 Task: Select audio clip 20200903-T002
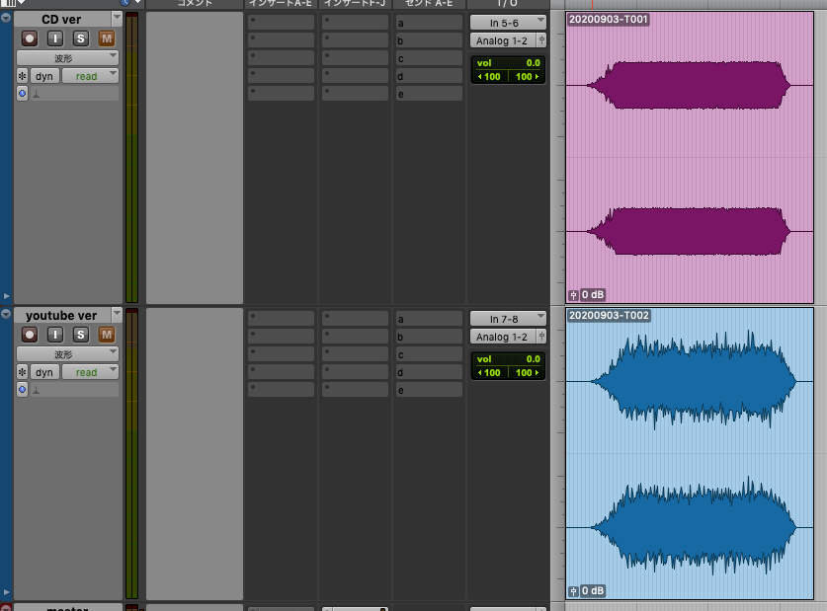pyautogui.click(x=690, y=453)
